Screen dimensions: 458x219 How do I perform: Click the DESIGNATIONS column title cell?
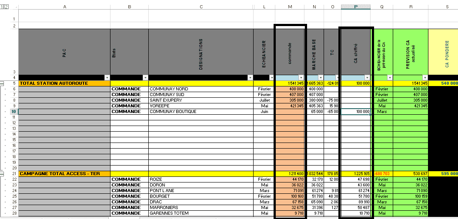201,52
